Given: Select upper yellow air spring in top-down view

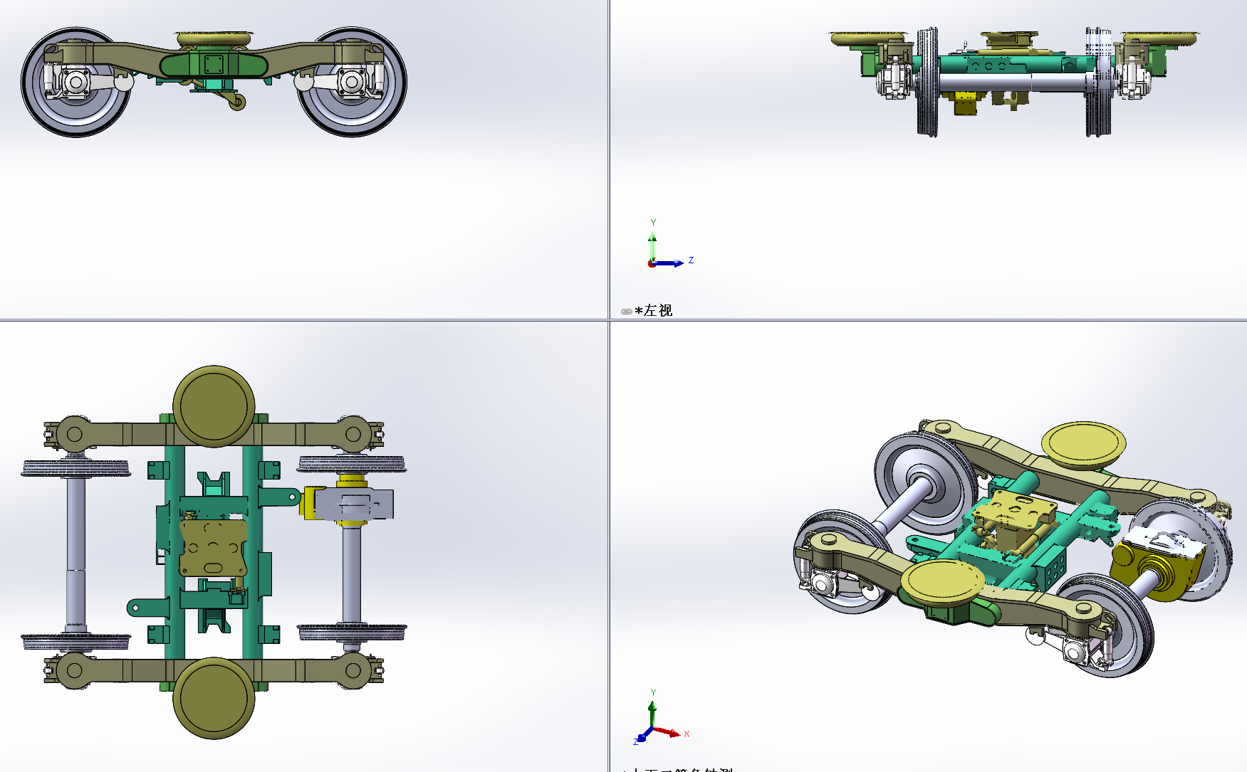Looking at the screenshot, I should coord(214,406).
